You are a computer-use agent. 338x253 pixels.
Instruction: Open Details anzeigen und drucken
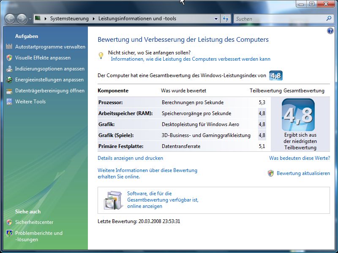click(130, 158)
